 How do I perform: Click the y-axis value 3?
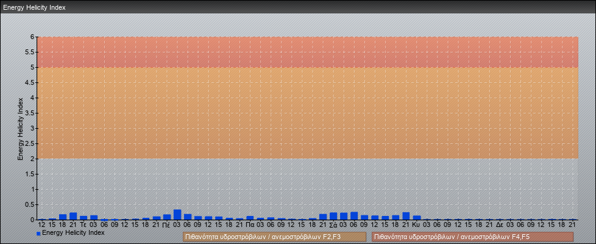coord(33,128)
